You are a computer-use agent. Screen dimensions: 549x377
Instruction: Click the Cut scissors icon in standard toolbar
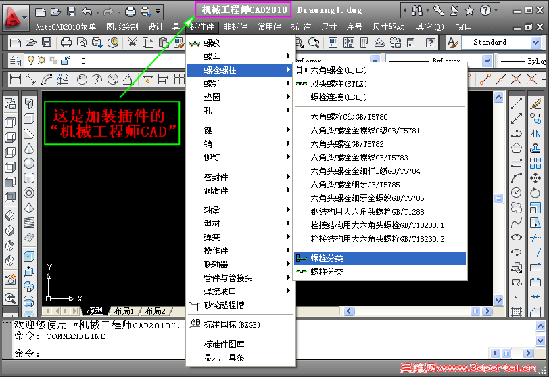coord(133,43)
